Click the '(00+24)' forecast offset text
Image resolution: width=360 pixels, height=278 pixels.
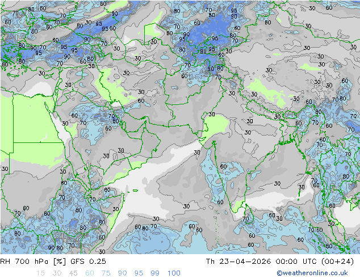pyautogui.click(x=338, y=262)
